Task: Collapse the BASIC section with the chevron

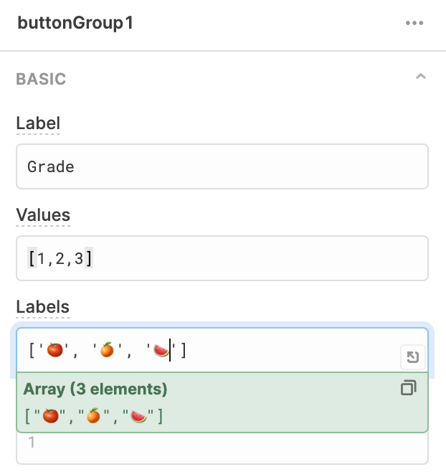Action: click(421, 77)
